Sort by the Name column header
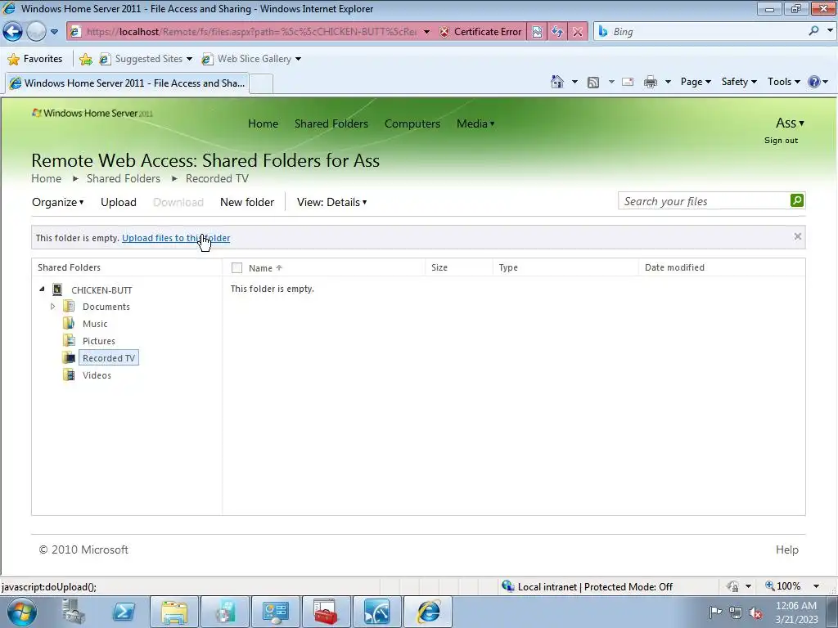The height and width of the screenshot is (628, 838). coord(260,268)
